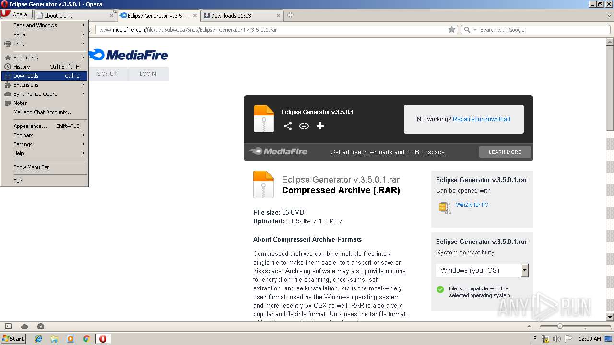
Task: Show hidden tray icons arrow
Action: point(535,339)
